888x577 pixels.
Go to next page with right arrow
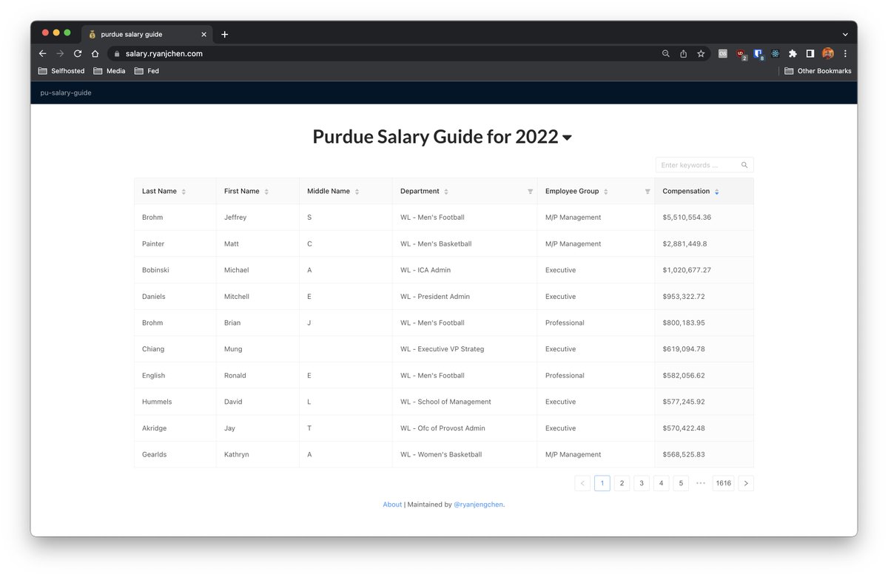[x=746, y=483]
